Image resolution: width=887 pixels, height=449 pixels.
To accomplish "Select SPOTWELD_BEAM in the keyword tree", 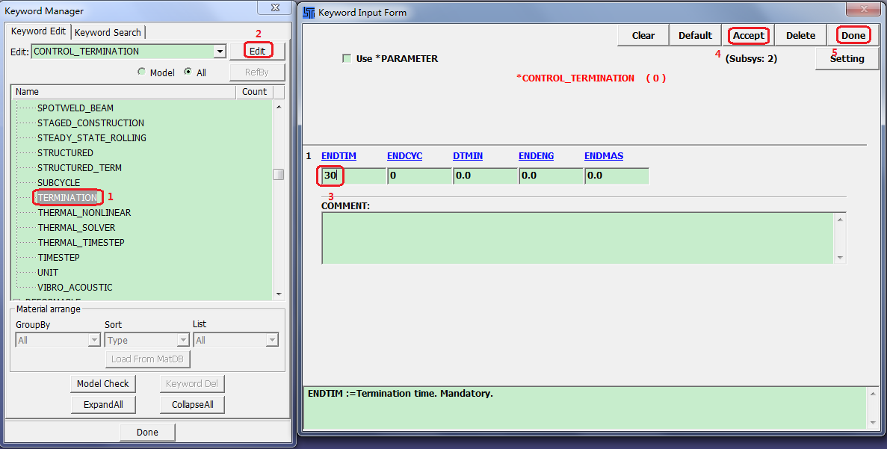I will coord(75,108).
